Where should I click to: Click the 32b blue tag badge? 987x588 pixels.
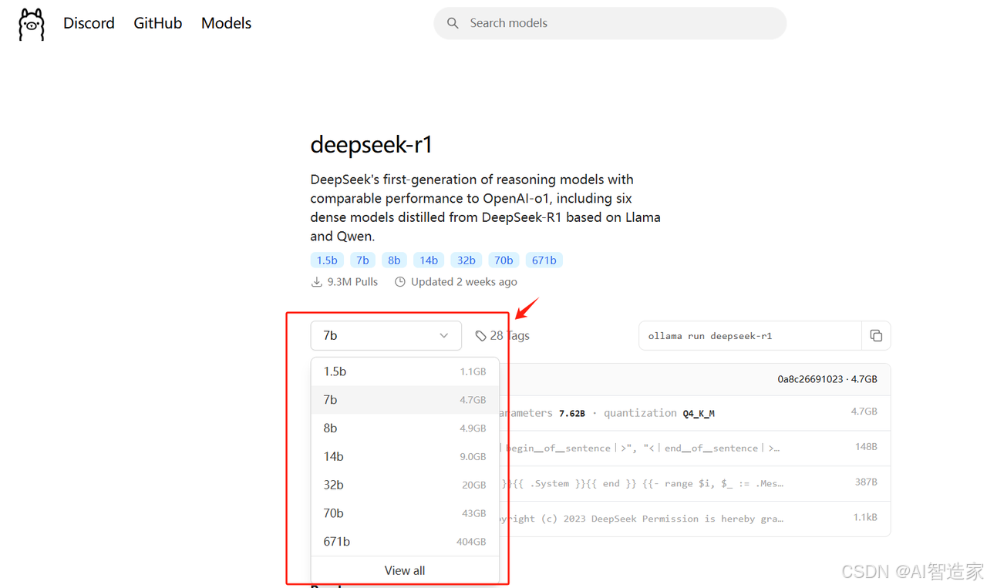[x=467, y=260]
